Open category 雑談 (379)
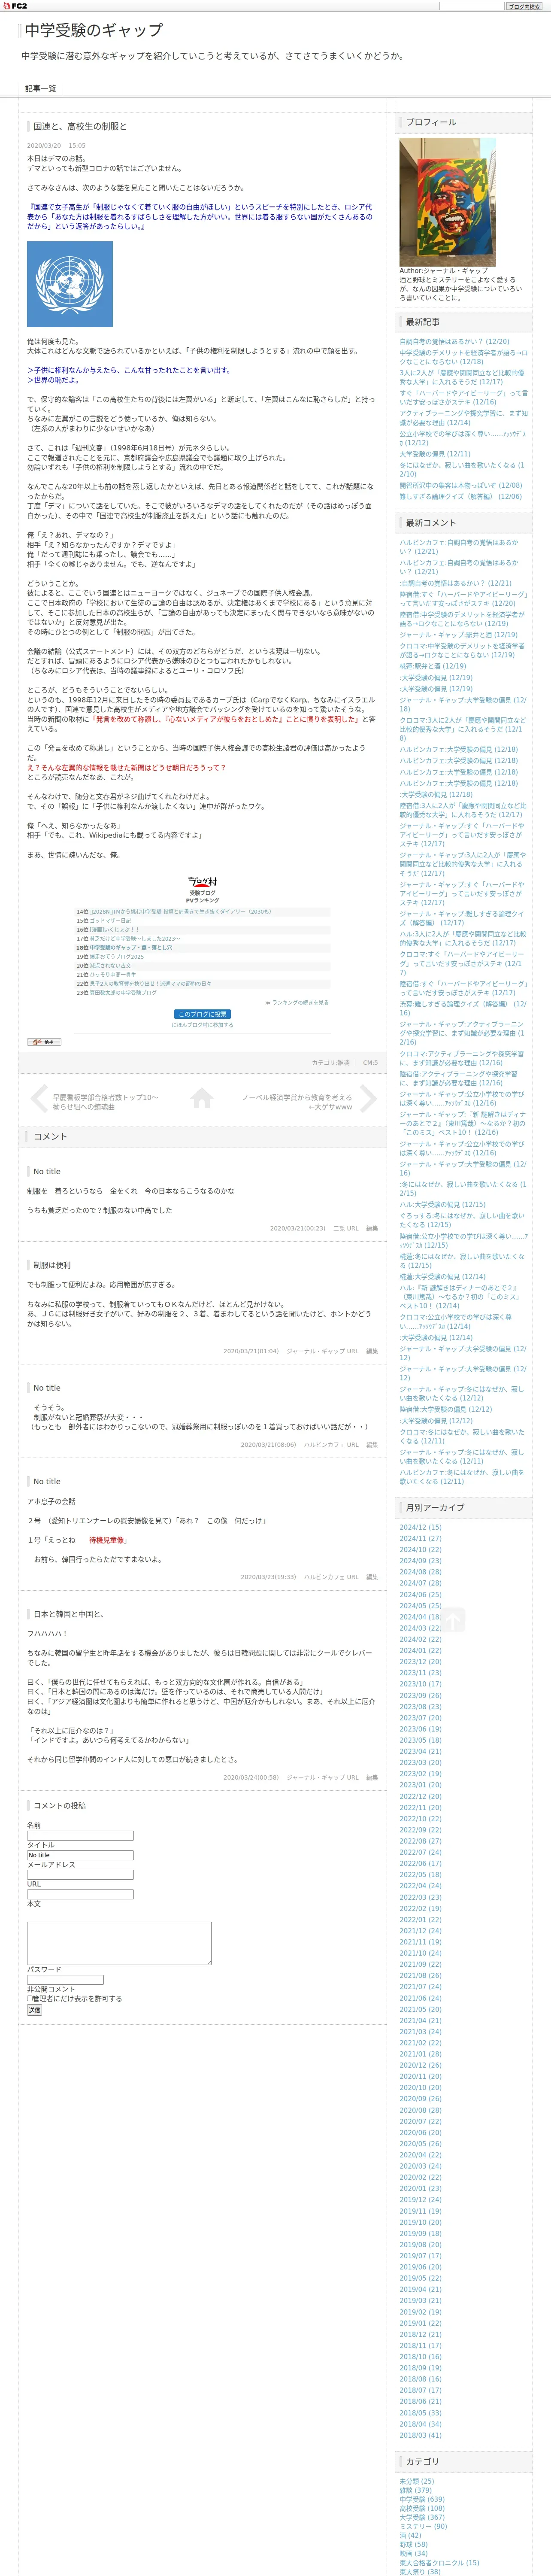 click(x=416, y=2490)
